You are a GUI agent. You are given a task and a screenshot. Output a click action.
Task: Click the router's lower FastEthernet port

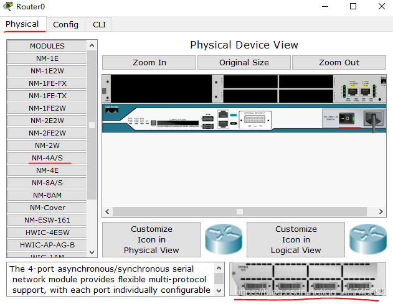coord(223,124)
